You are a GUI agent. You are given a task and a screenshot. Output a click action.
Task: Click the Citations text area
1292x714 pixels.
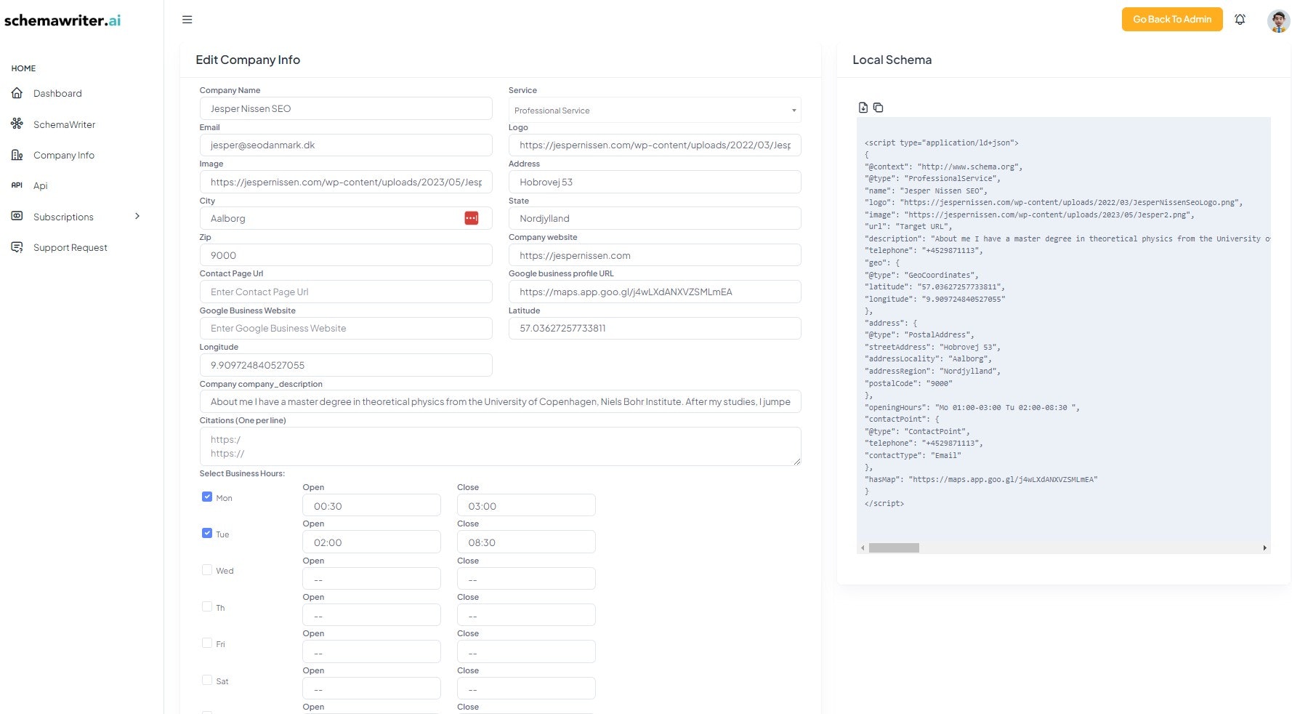pyautogui.click(x=500, y=446)
